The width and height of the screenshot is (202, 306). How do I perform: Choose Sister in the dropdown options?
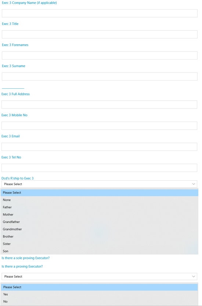99,244
